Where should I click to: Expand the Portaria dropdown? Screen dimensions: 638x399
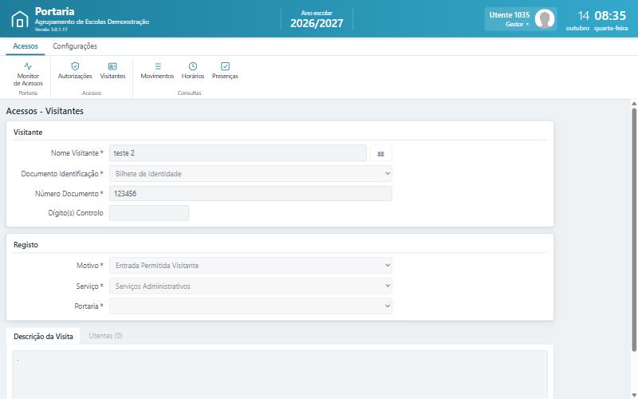(x=250, y=306)
